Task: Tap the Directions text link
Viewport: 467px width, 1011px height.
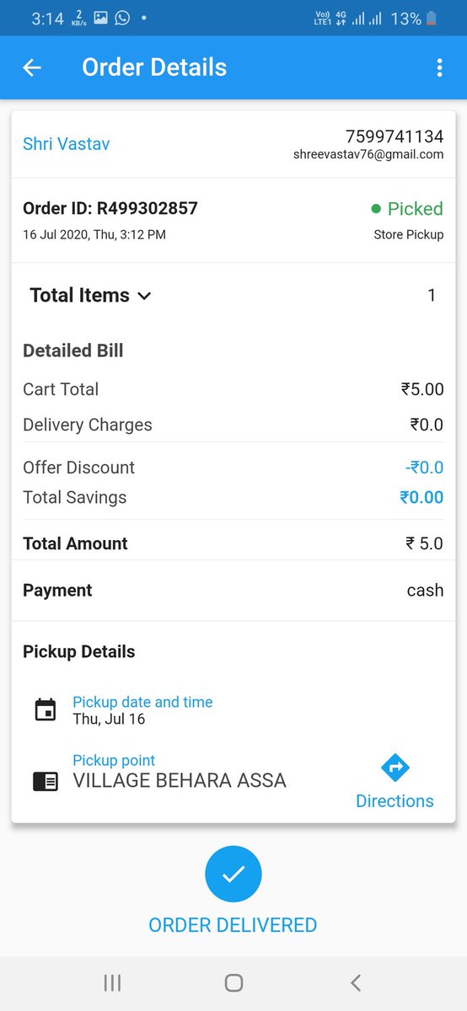Action: point(395,801)
